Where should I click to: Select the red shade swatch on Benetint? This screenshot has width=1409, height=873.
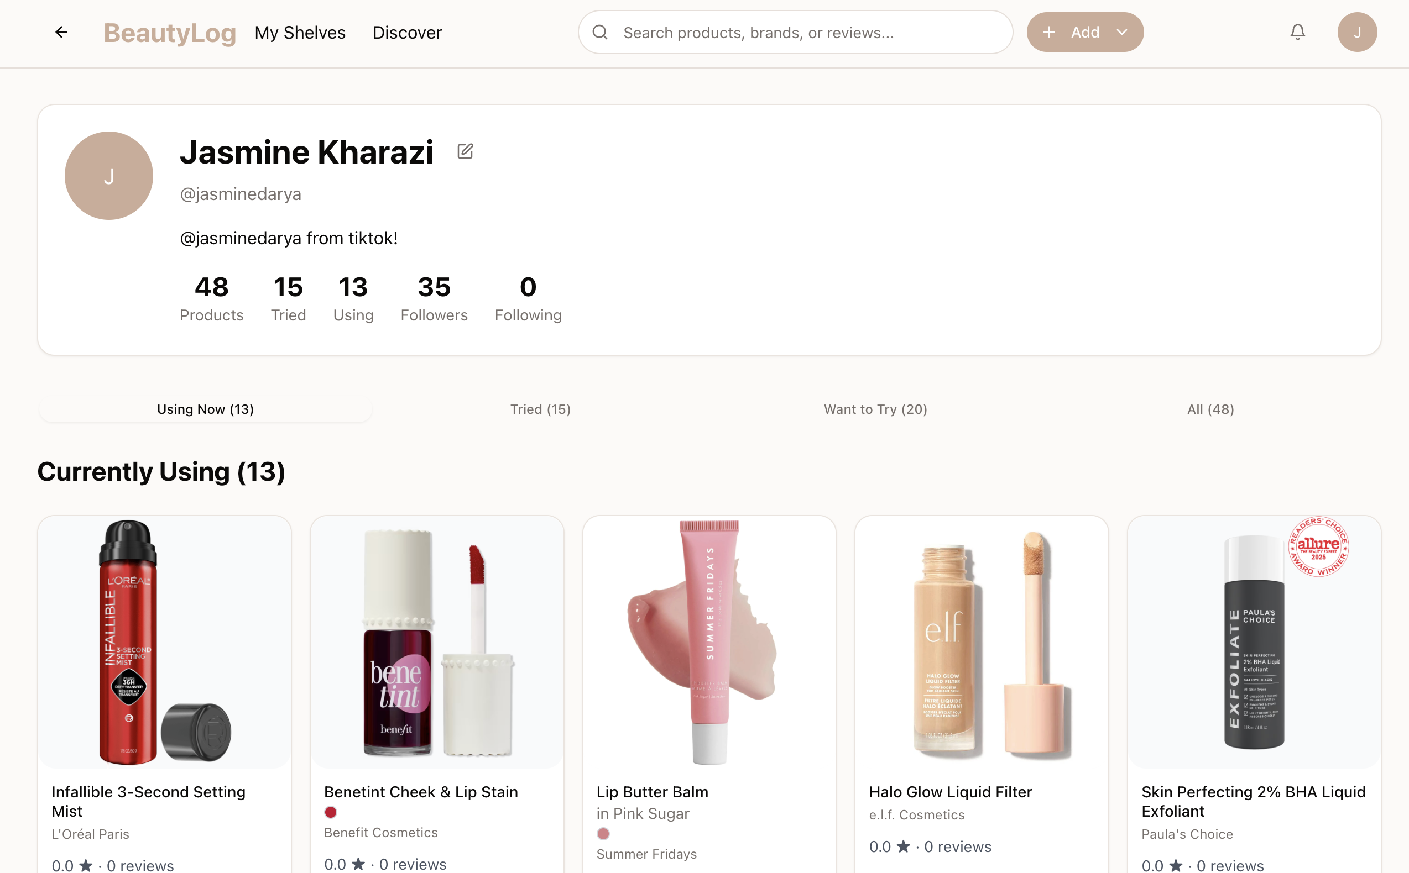[331, 812]
